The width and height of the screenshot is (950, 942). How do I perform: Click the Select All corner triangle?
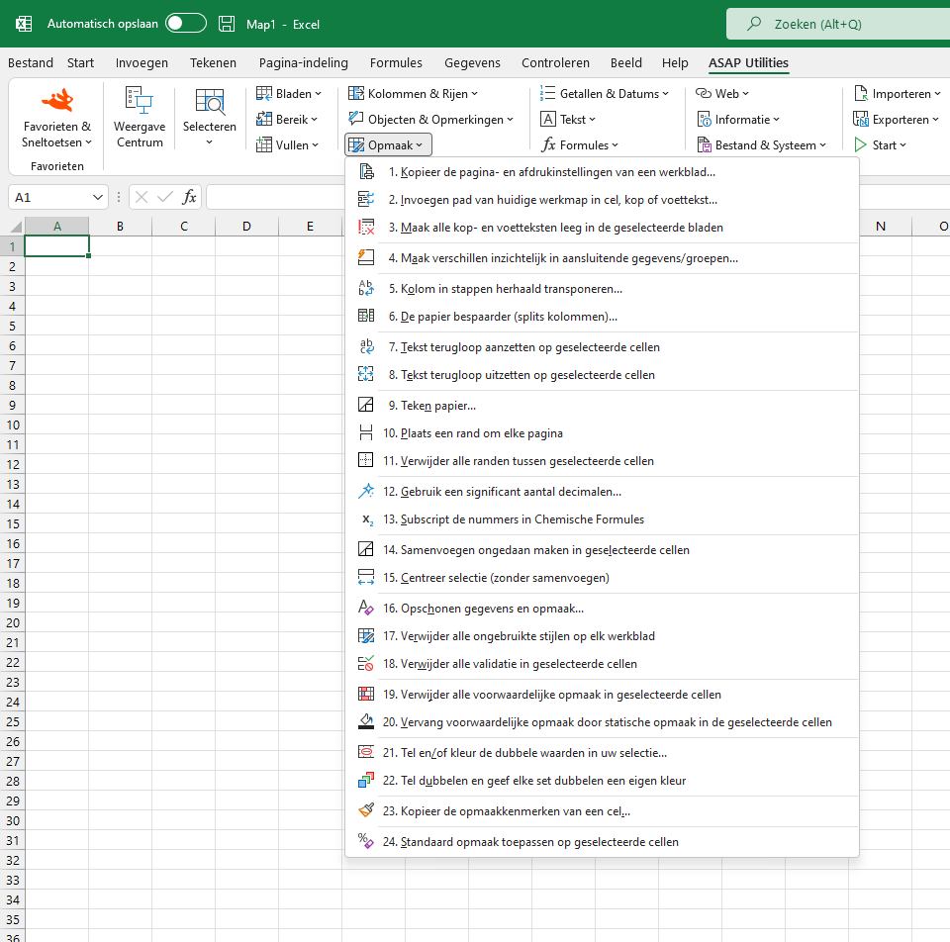[17, 227]
